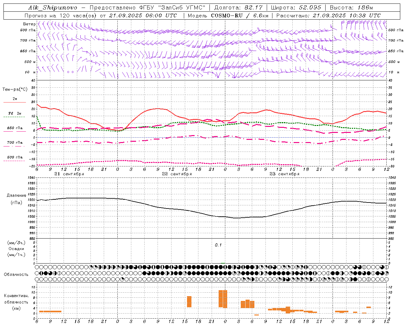
Task: Select the Td 2м legend entry
Action: coord(15,113)
